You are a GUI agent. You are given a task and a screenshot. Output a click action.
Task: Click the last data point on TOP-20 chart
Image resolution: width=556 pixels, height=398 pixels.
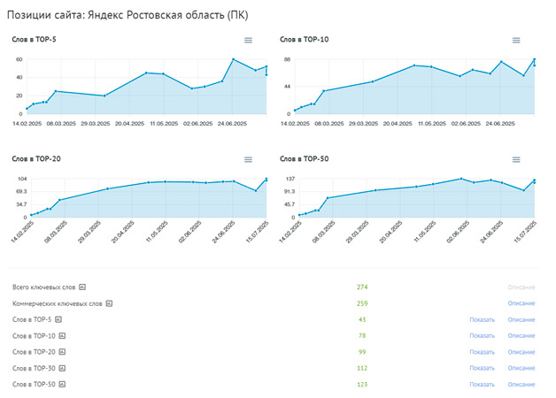coord(266,180)
